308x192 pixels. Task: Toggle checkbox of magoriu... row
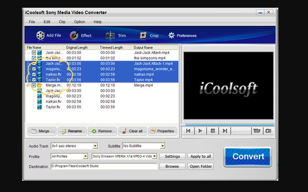(34, 69)
